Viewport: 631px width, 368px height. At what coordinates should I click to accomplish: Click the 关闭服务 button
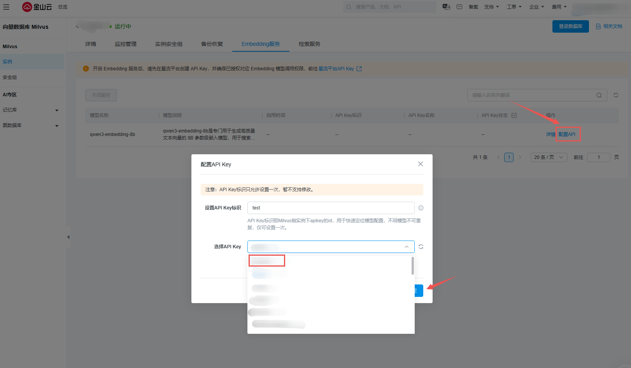(x=101, y=95)
